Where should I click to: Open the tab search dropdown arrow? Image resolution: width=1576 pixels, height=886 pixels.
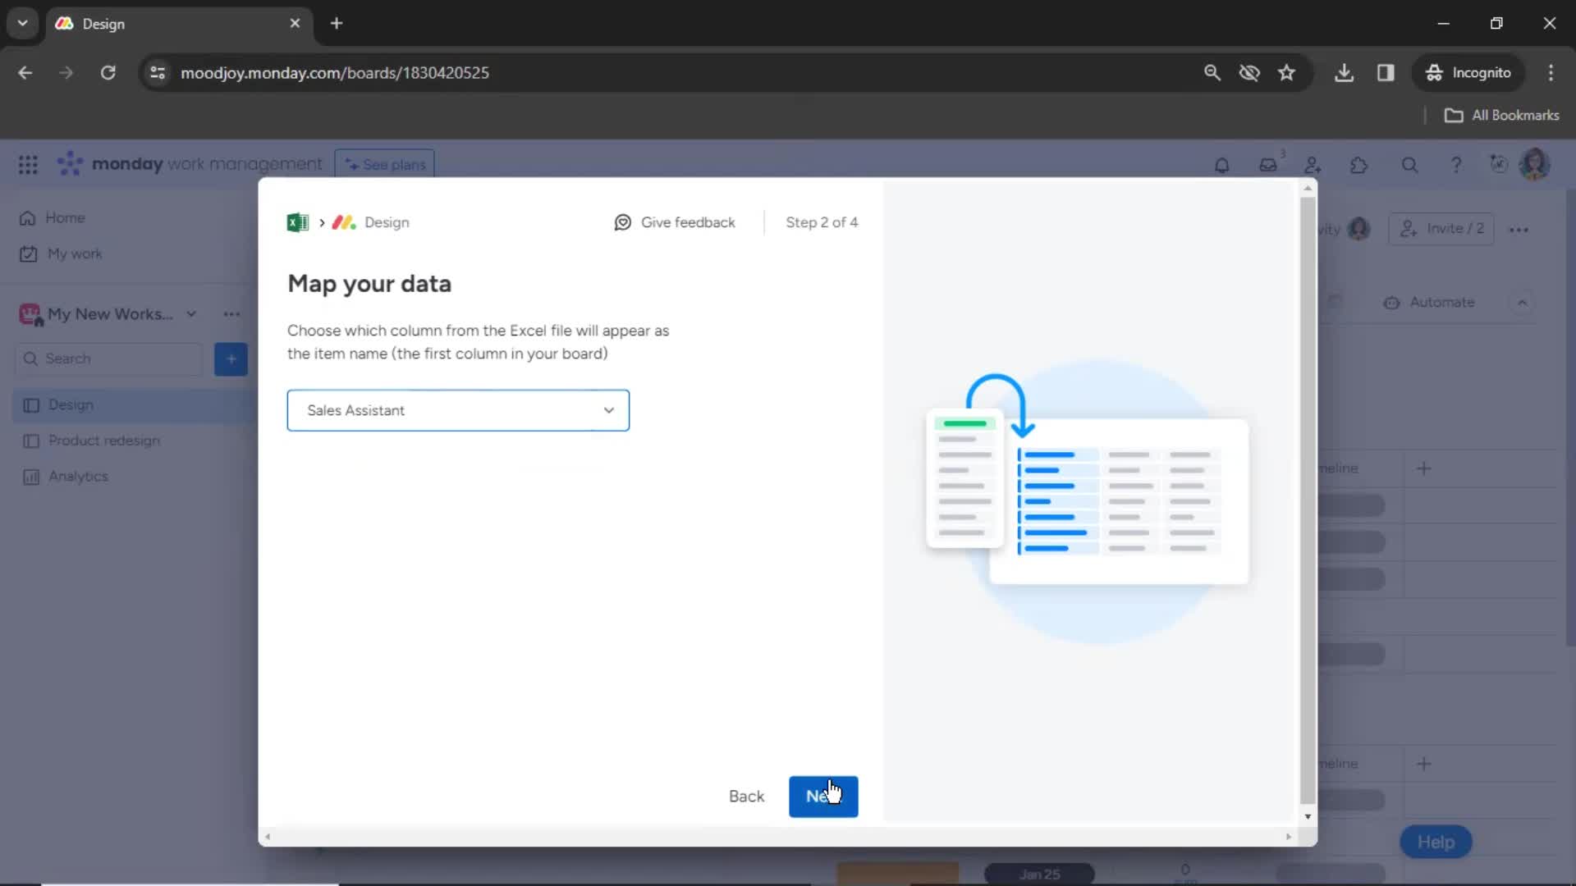23,24
